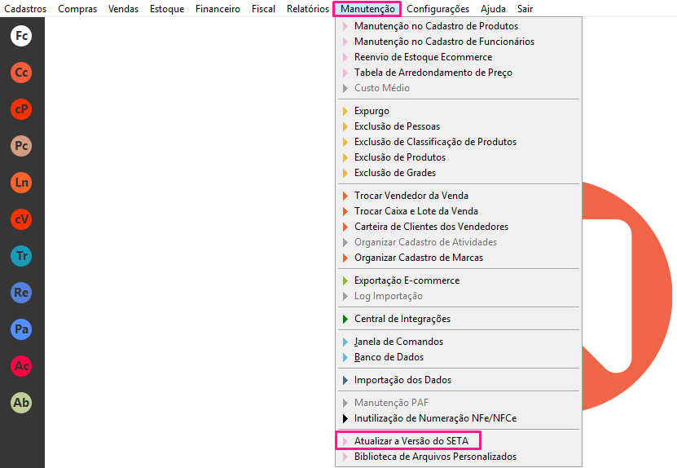Choose Reenvio de Estoque Ecommerce
This screenshot has width=677, height=468.
point(459,57)
